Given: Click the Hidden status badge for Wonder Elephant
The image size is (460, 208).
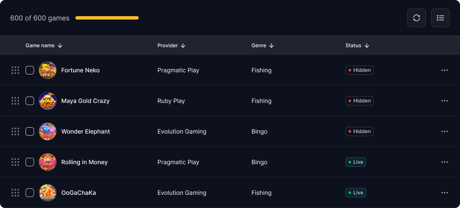Looking at the screenshot, I should (x=360, y=131).
